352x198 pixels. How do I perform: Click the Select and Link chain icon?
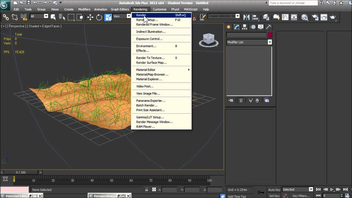pyautogui.click(x=6, y=17)
